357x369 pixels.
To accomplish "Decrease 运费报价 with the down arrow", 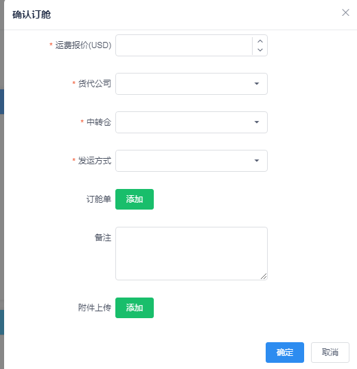I will click(x=260, y=50).
